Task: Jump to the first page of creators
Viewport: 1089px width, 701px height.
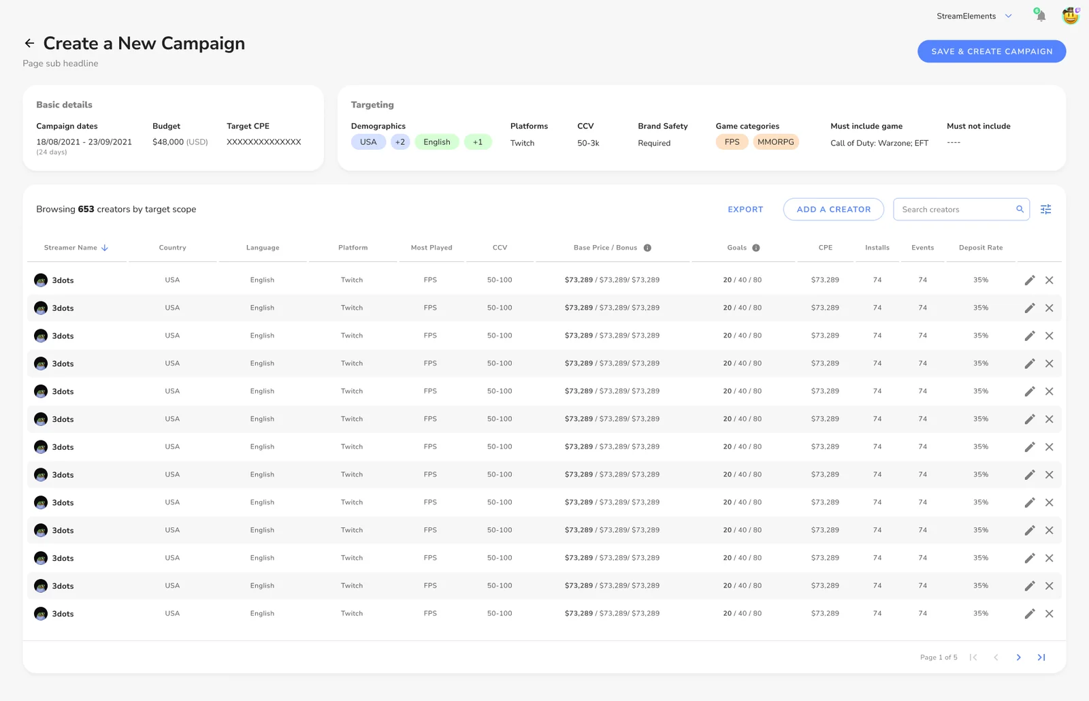Action: [973, 657]
